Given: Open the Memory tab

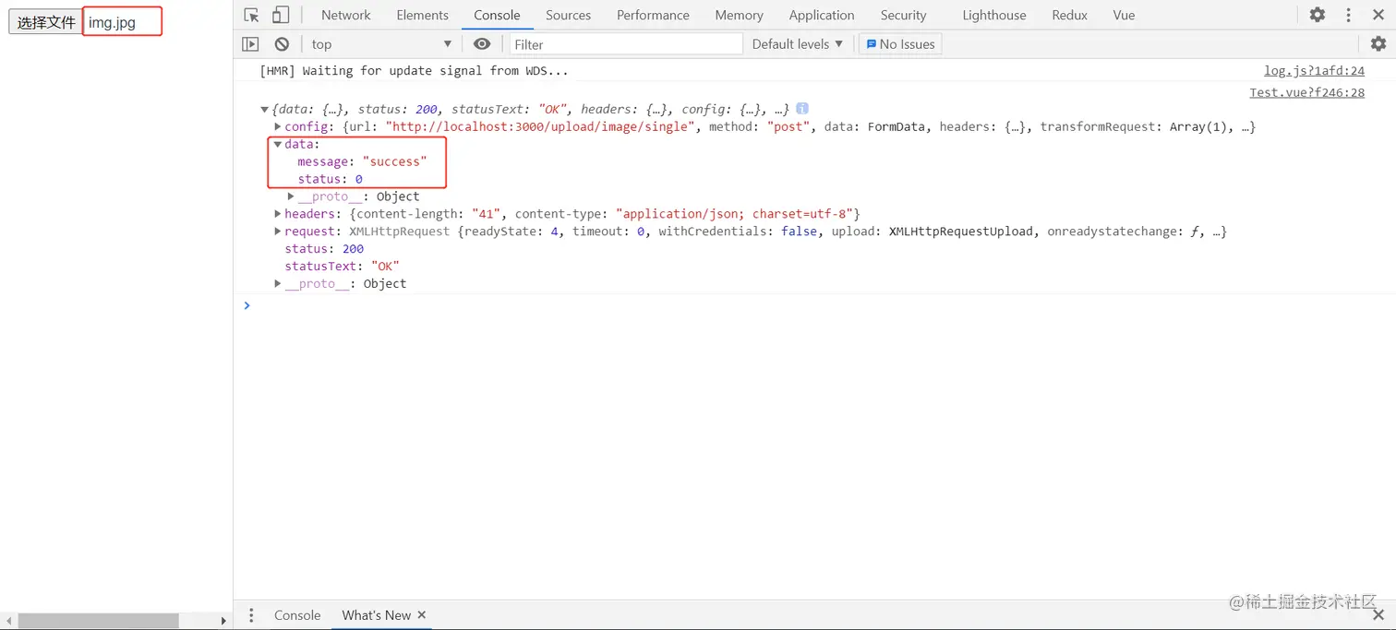Looking at the screenshot, I should pyautogui.click(x=739, y=15).
